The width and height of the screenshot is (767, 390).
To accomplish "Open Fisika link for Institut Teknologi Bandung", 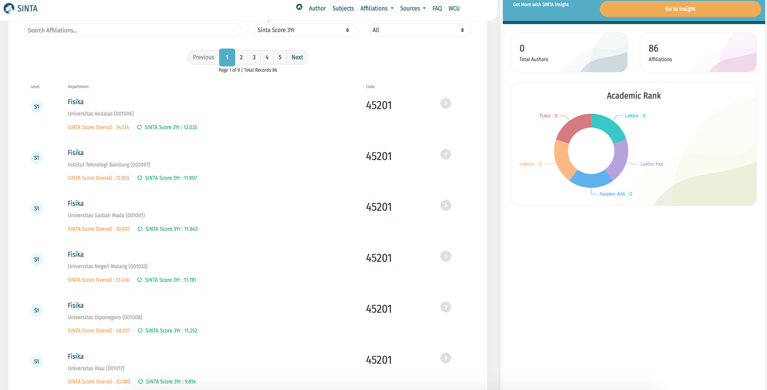I will pyautogui.click(x=76, y=153).
